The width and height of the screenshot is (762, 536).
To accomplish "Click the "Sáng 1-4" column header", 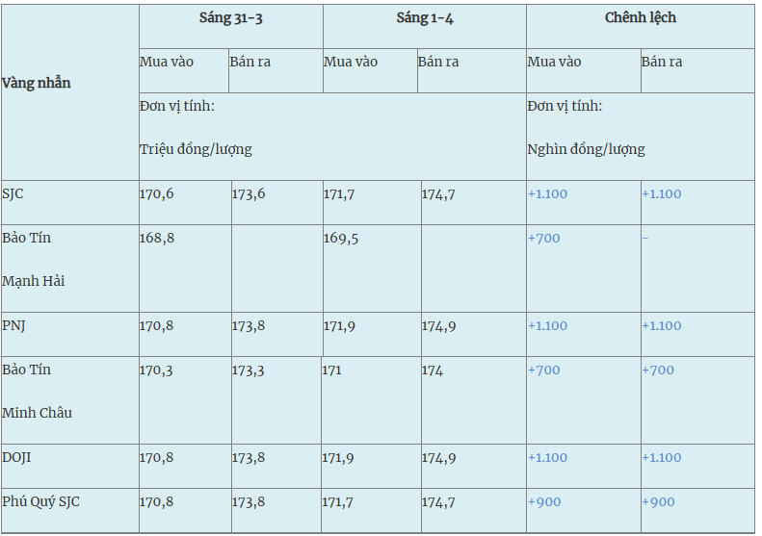I will [425, 19].
